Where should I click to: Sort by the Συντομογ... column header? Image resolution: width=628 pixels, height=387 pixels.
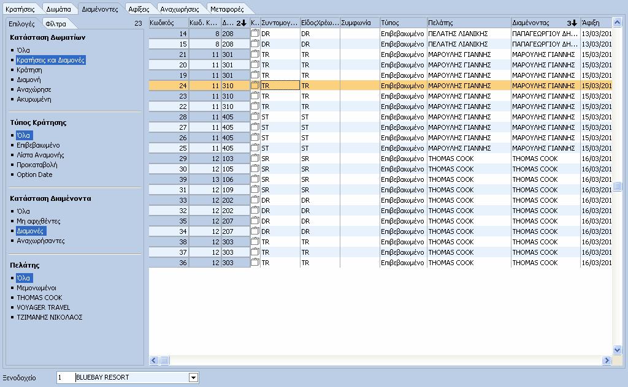[280, 23]
